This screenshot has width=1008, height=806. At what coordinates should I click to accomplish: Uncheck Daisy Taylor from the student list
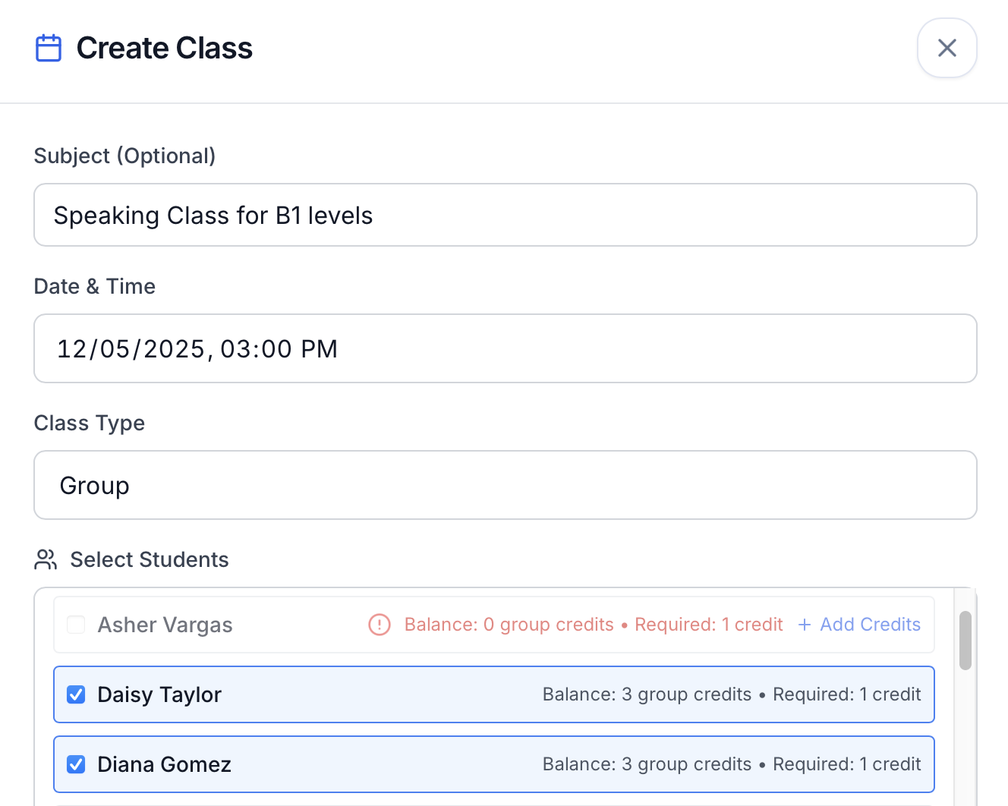[76, 694]
